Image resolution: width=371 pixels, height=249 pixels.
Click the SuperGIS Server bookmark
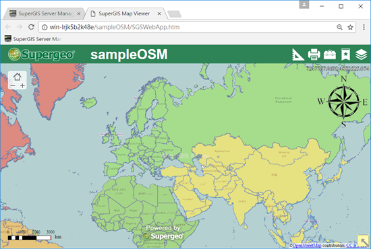[x=33, y=39]
